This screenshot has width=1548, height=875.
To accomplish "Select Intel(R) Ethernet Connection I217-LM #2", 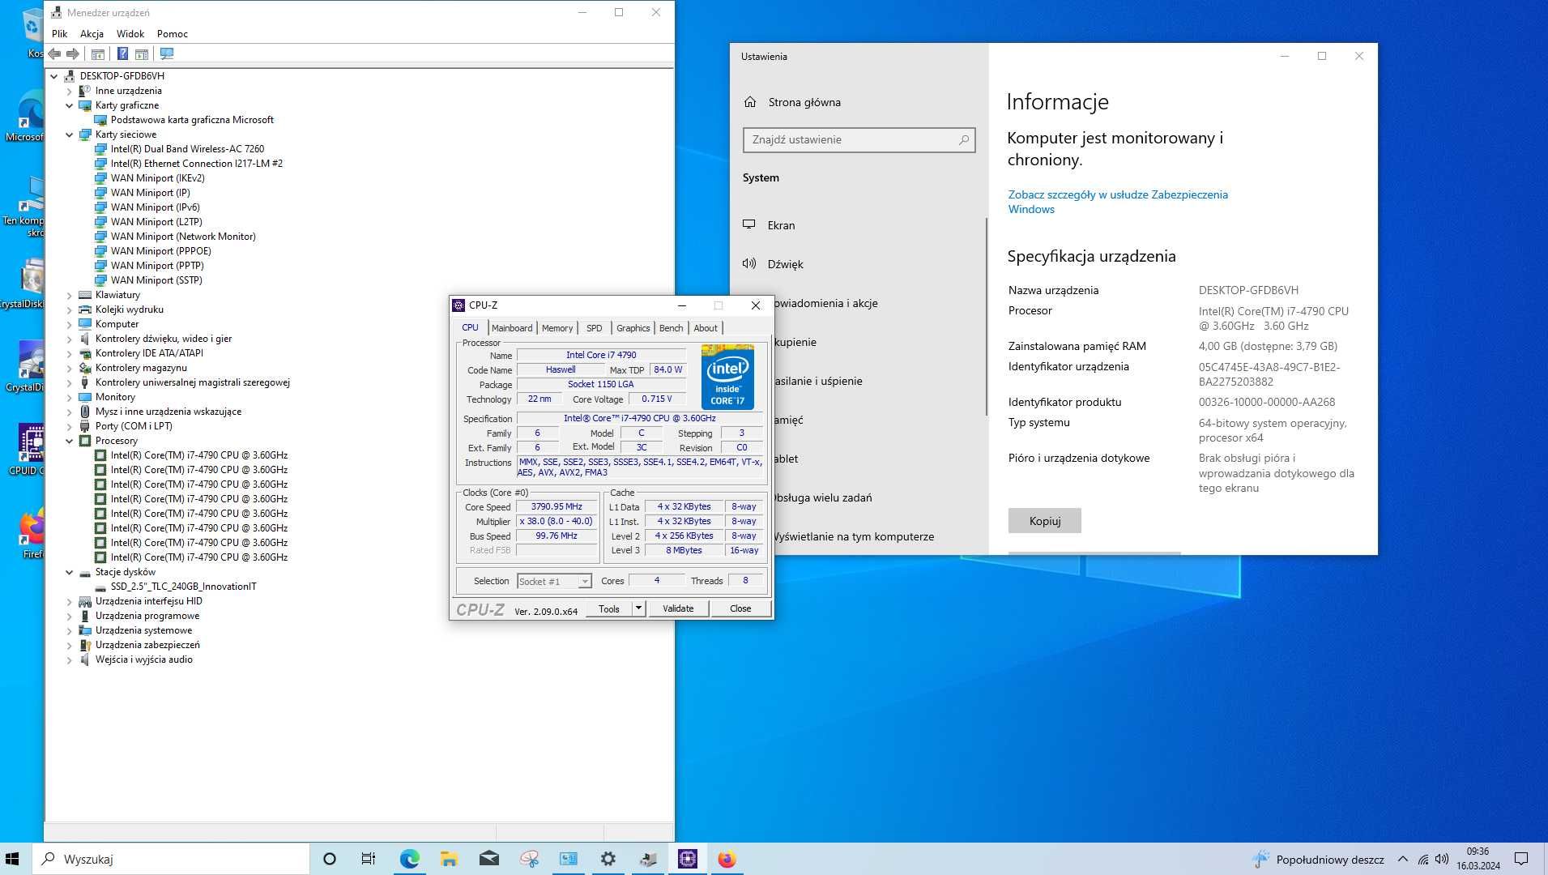I will click(197, 164).
